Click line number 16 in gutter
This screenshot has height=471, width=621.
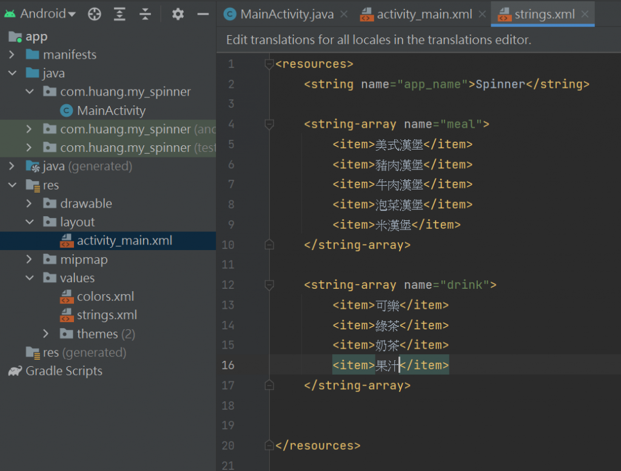228,365
